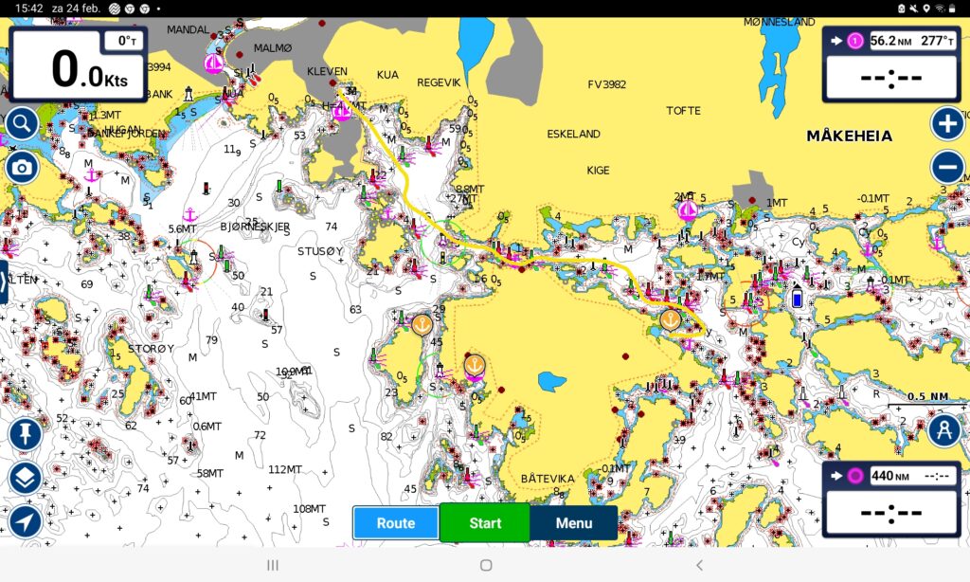Open the Menu
The height and width of the screenshot is (582, 970).
coord(574,523)
